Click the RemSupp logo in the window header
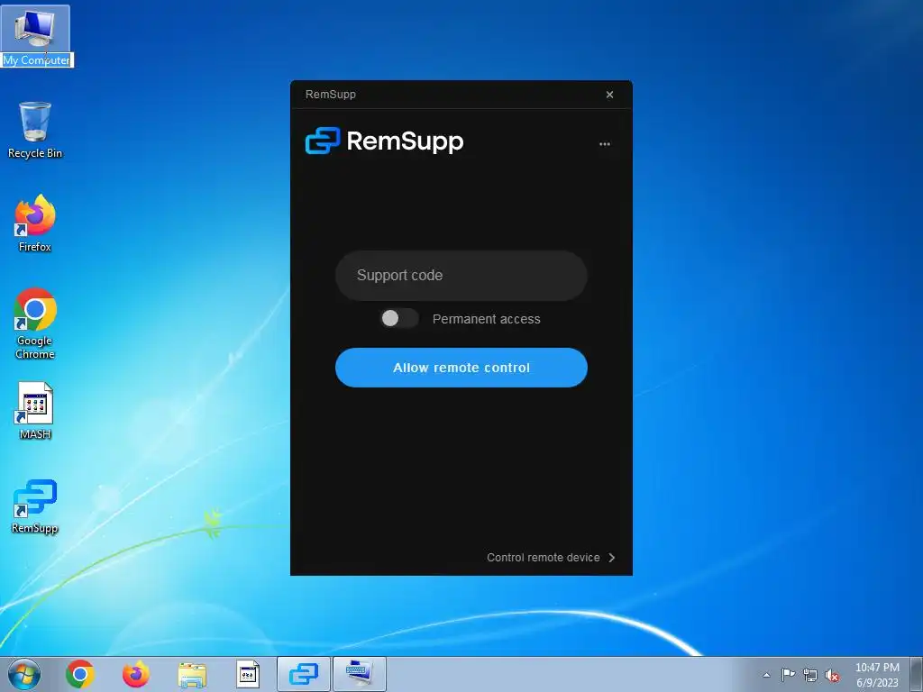This screenshot has width=923, height=692. 384,141
